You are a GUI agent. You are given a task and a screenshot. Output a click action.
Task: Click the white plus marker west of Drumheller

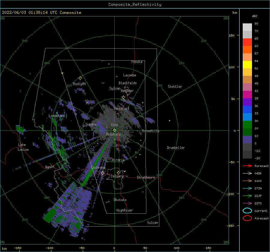coord(169,120)
